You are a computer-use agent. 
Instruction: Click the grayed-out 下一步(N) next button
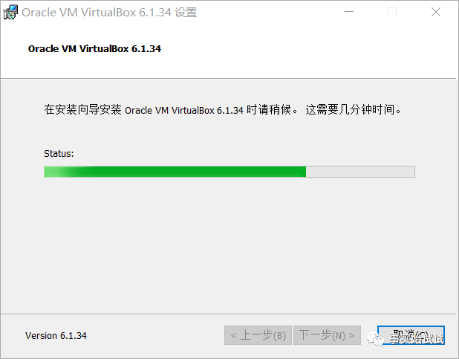(327, 335)
